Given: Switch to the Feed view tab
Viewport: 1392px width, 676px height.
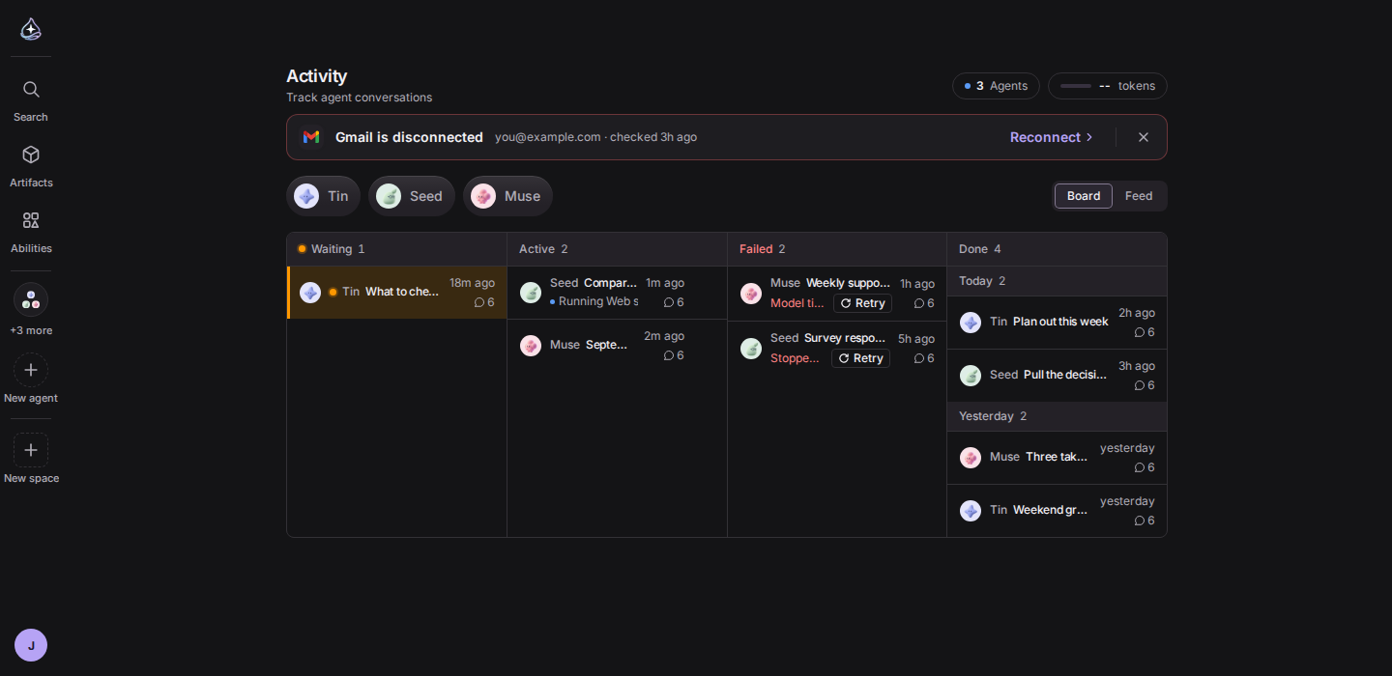Looking at the screenshot, I should pyautogui.click(x=1139, y=196).
